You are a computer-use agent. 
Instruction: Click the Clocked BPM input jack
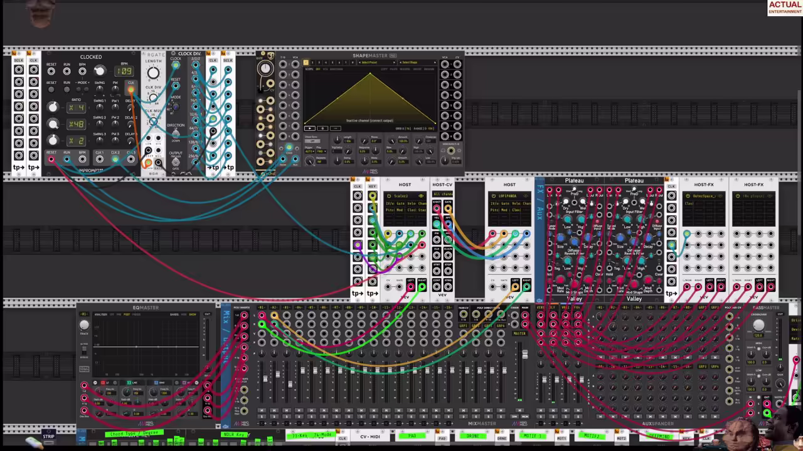tap(82, 71)
